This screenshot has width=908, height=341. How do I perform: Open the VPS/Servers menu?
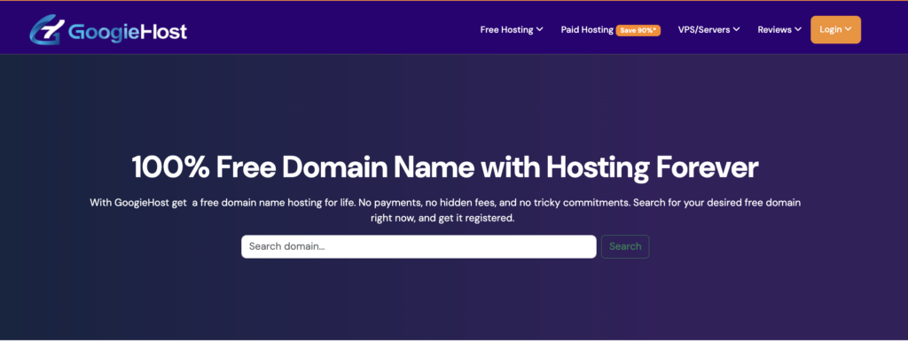pyautogui.click(x=708, y=29)
